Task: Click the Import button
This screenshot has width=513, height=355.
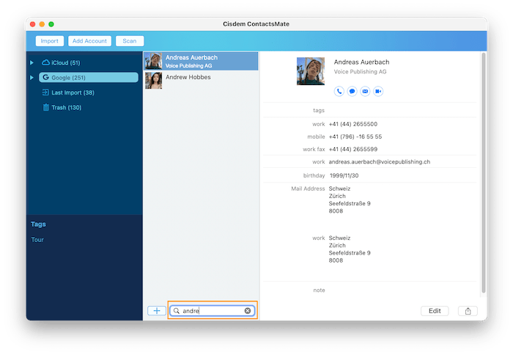Action: (x=49, y=41)
